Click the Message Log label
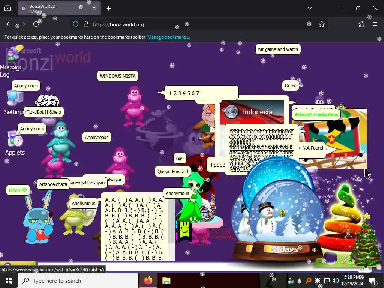This screenshot has height=288, width=384. (x=11, y=71)
